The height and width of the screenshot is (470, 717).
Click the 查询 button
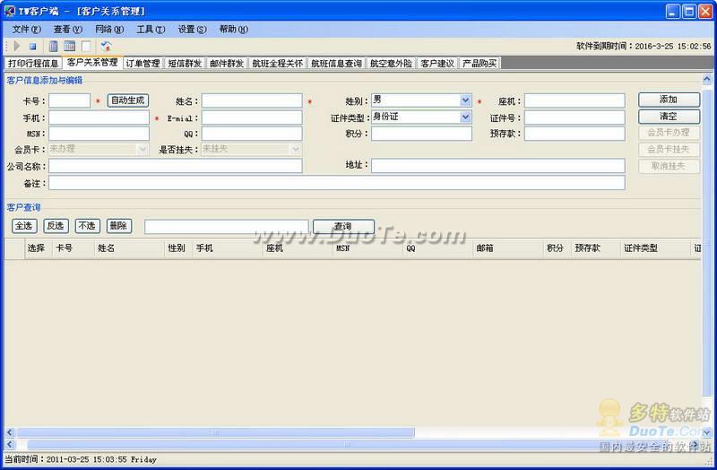click(x=343, y=227)
